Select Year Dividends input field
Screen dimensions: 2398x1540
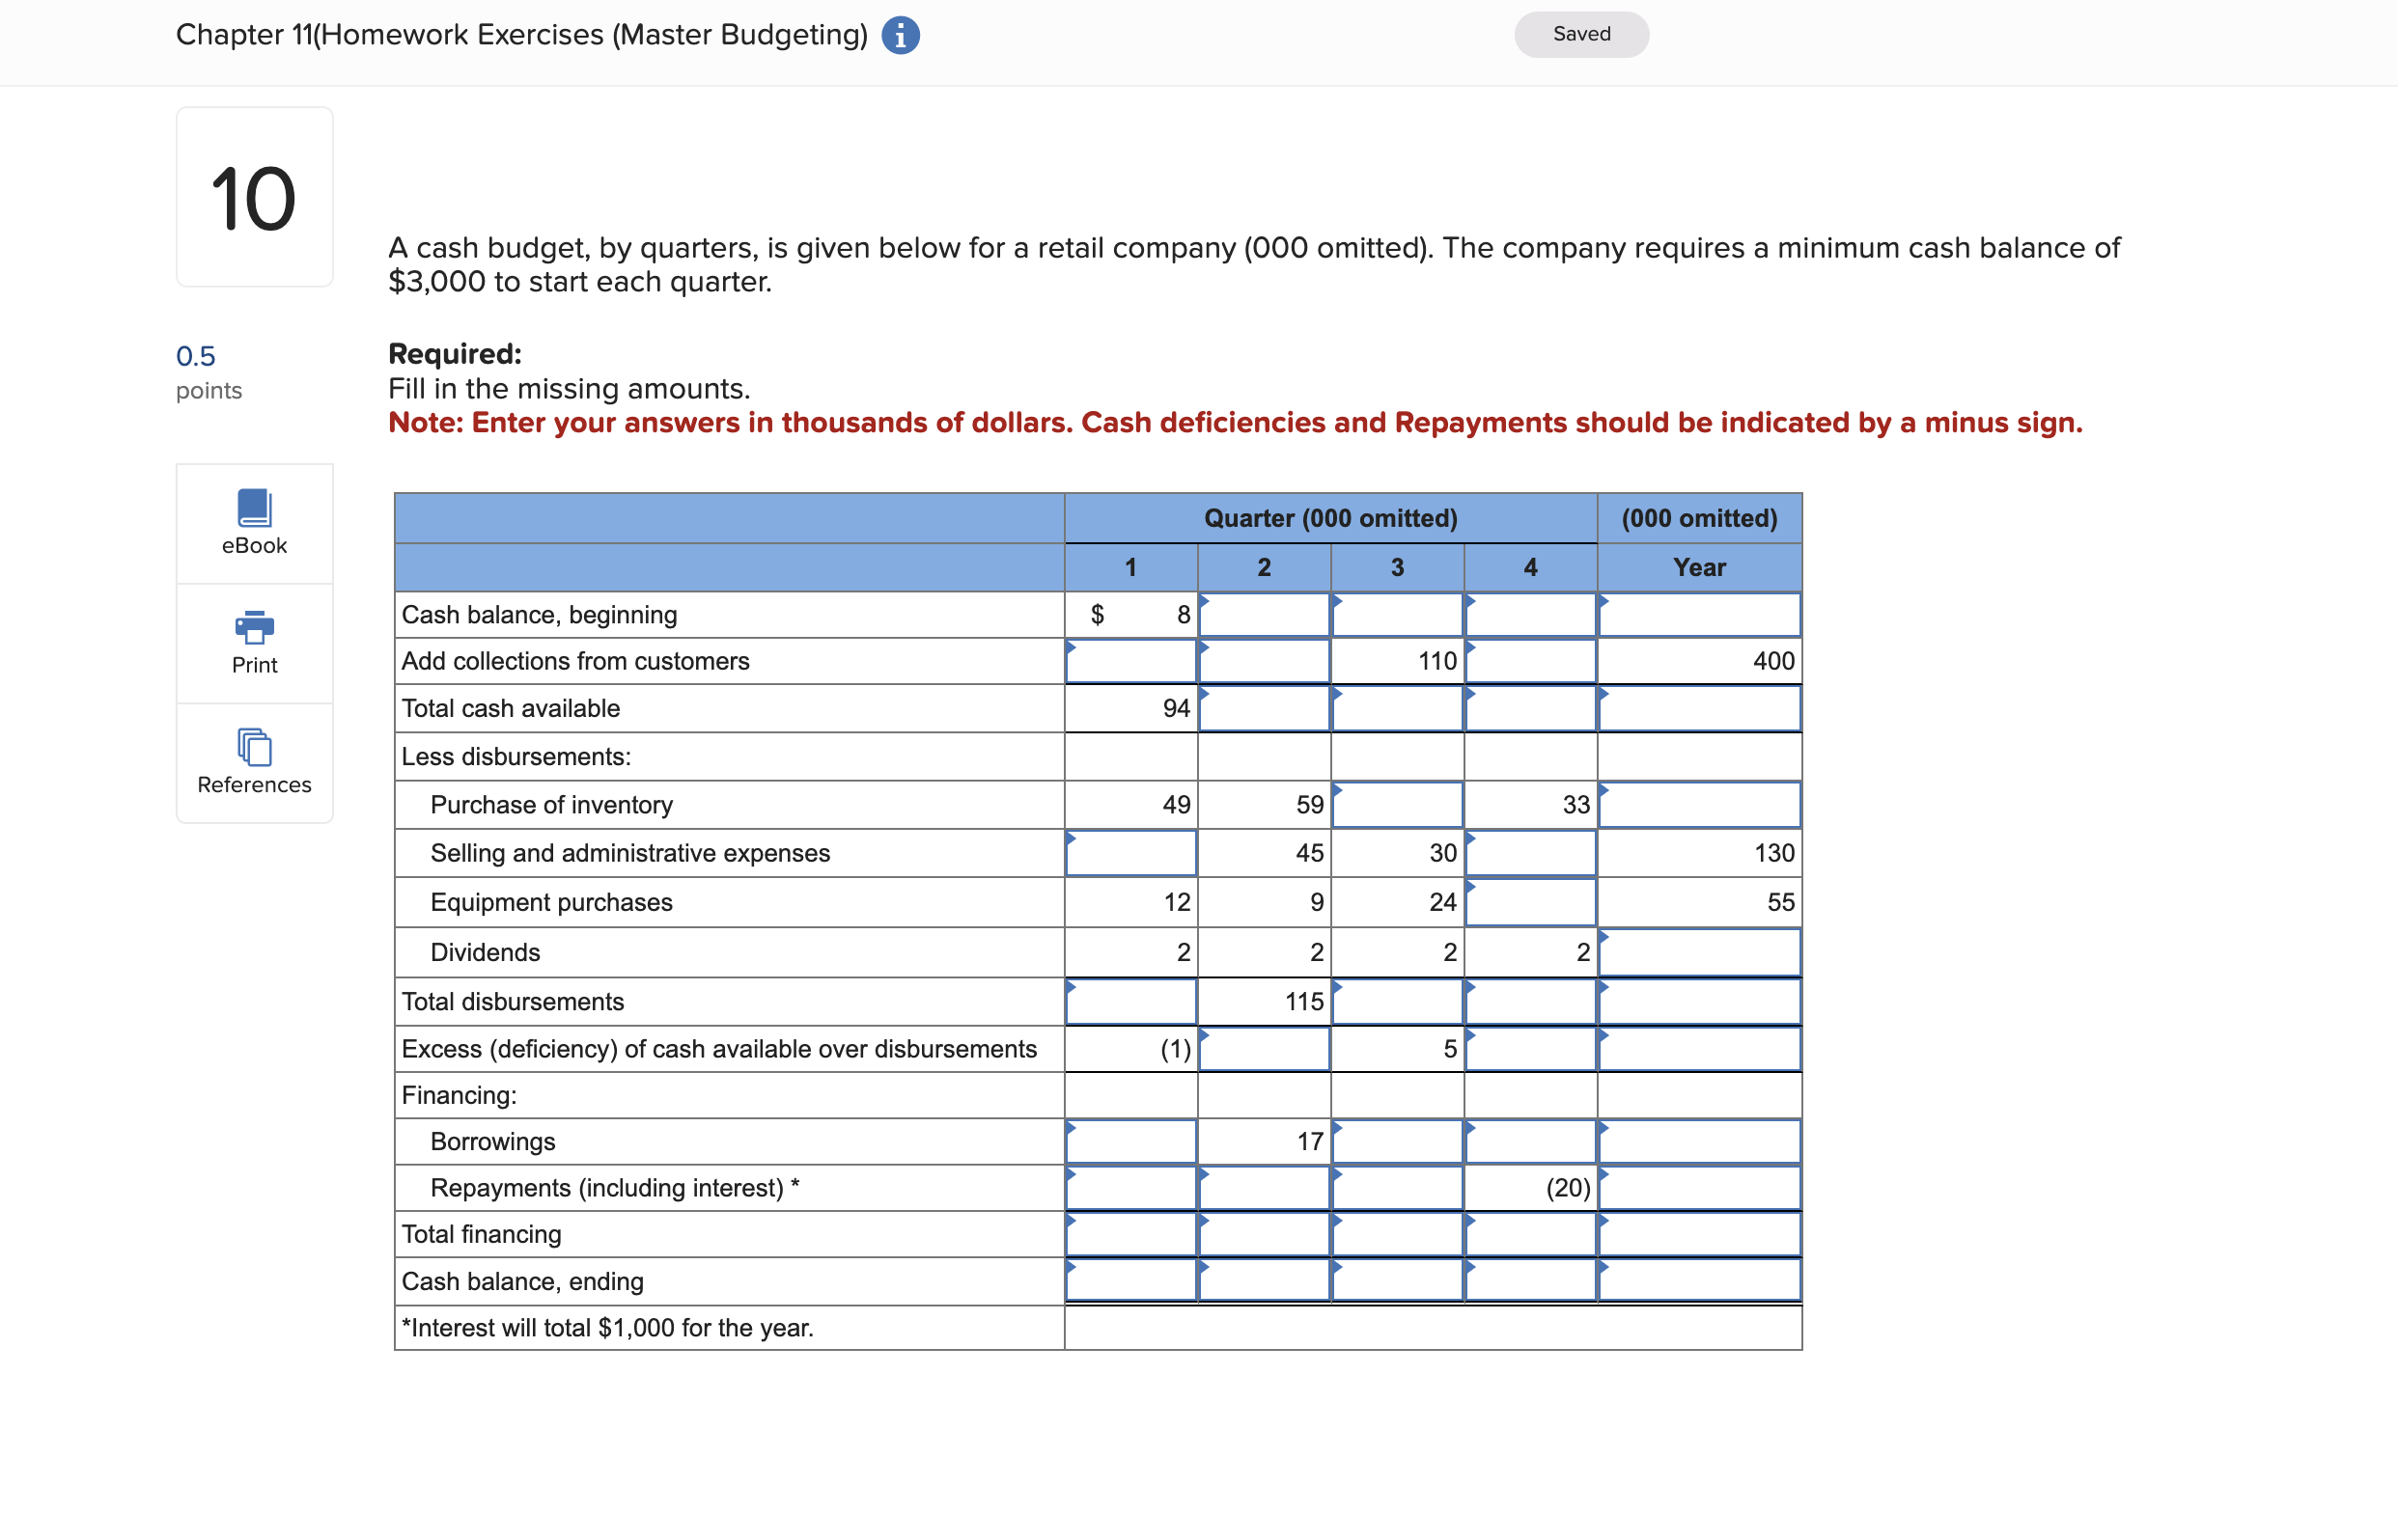click(x=1699, y=952)
